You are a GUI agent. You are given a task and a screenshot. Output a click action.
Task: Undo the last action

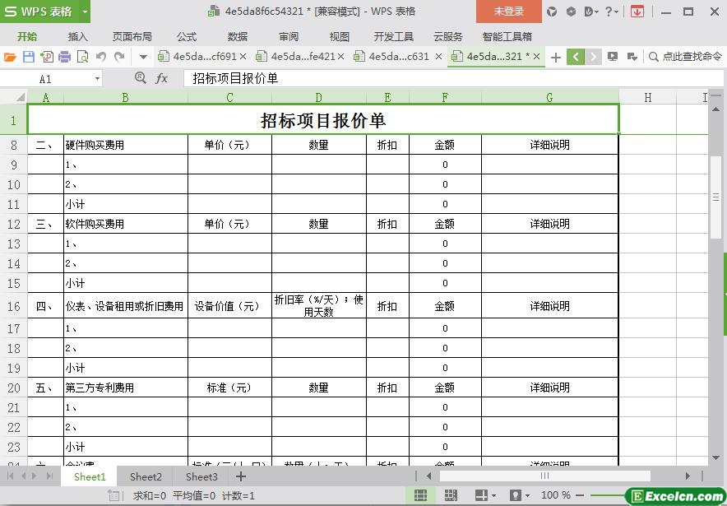(x=100, y=57)
